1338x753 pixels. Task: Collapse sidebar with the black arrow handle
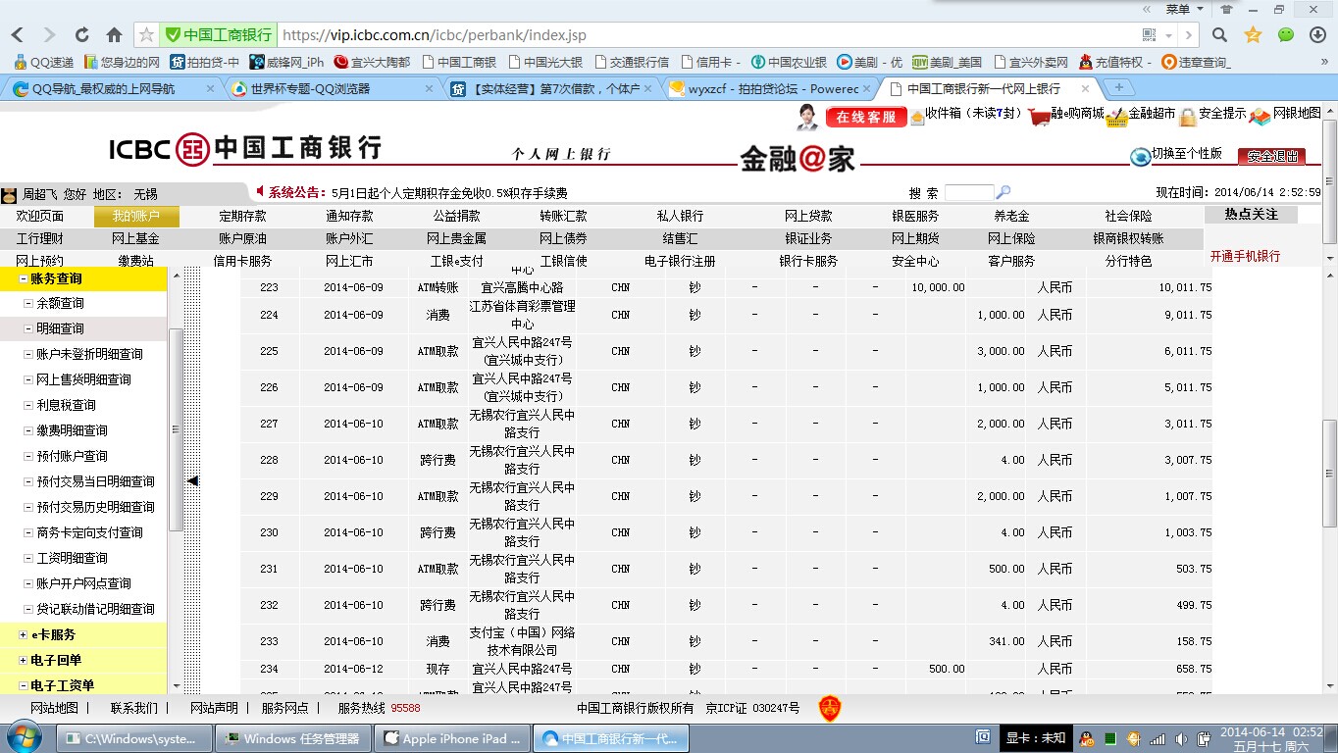[192, 480]
